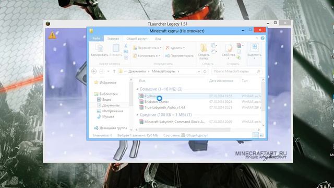The width and height of the screenshot is (334, 188).
Task: Click Переименовать (Rename) in the ribbon
Action: coord(180,56)
